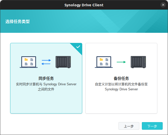Close the Synology Drive Client window
This screenshot has height=135, width=168.
(163, 5)
